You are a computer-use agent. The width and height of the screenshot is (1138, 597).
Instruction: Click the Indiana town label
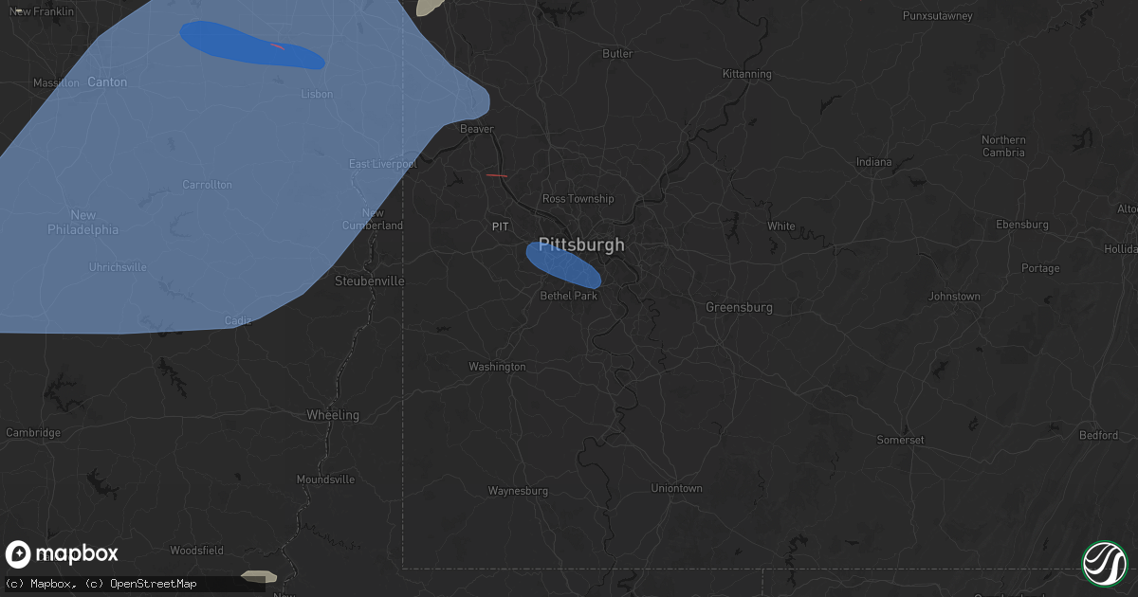874,162
